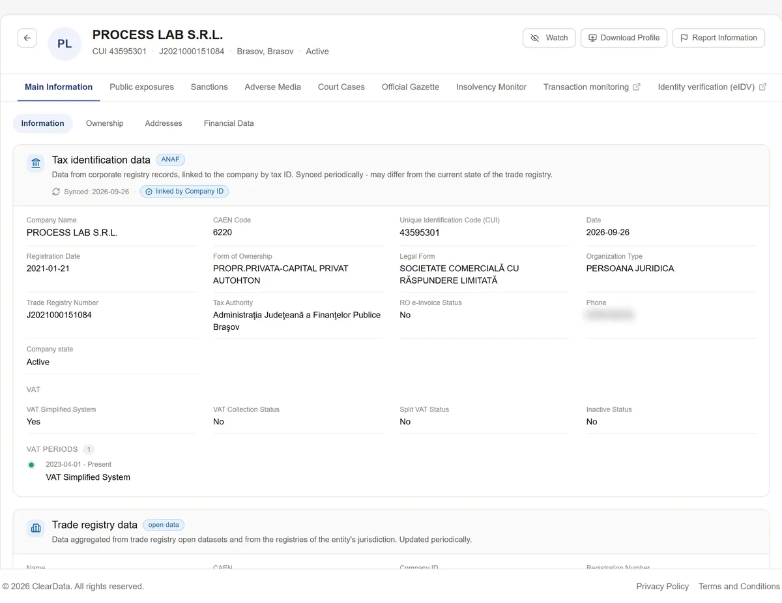782x603 pixels.
Task: Click the CAEN Code value 6220
Action: point(222,232)
